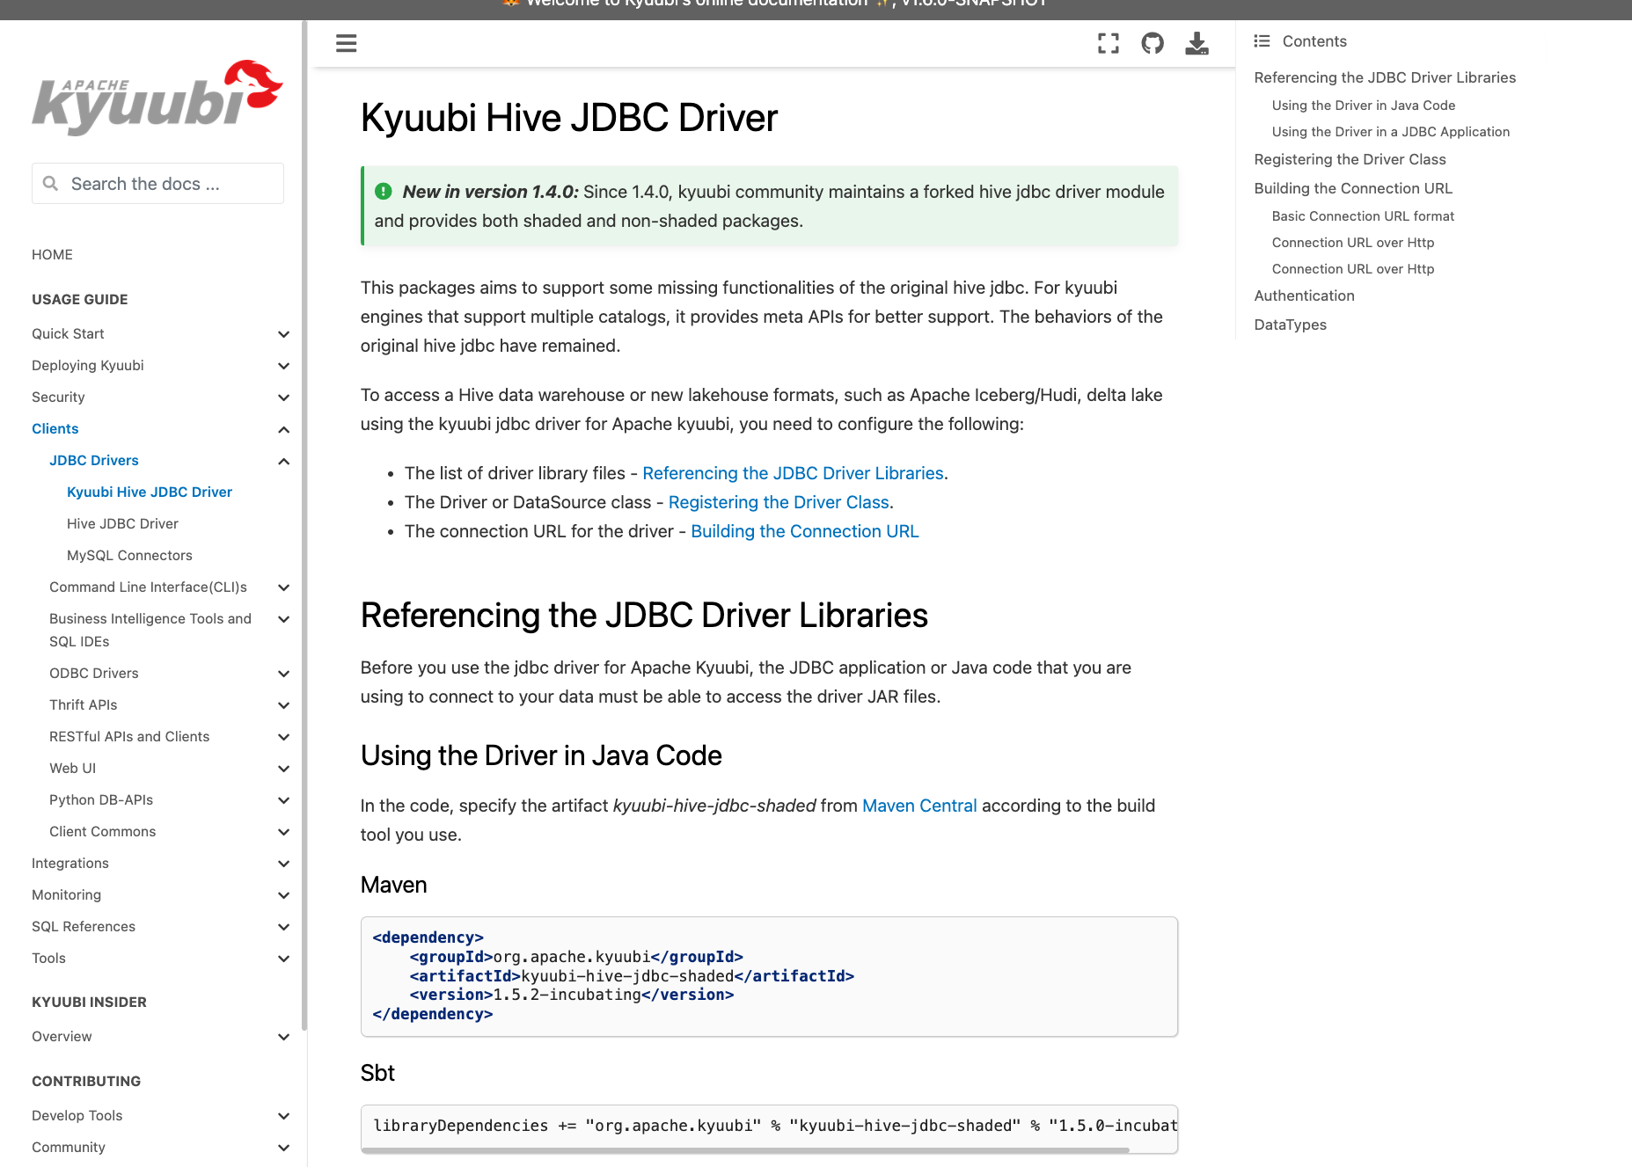Open Thrift APIs sidebar entry

click(83, 704)
